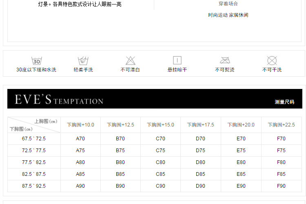This screenshot has height=204, width=306.
Task: Click the do-not-dry-clean circle icon
Action: (272, 61)
